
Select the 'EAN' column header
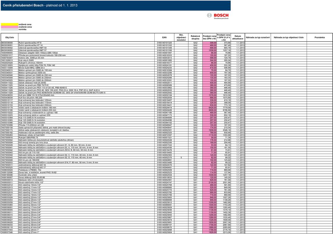164,38
